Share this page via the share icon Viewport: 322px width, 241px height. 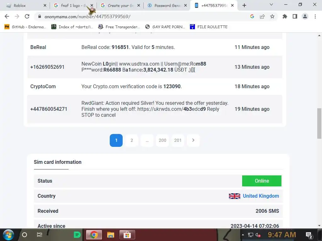pos(262,16)
